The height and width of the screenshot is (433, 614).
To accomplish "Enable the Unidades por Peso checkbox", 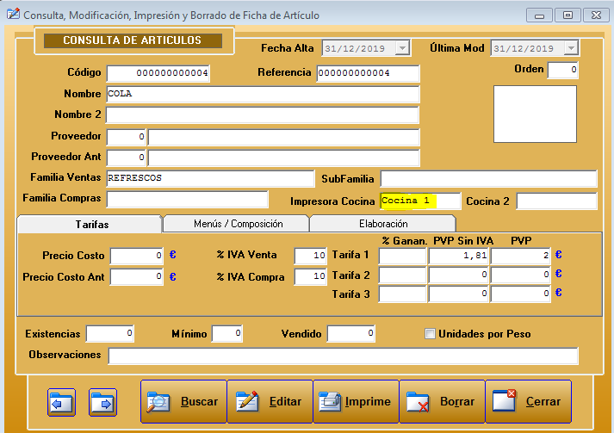I will tap(431, 334).
